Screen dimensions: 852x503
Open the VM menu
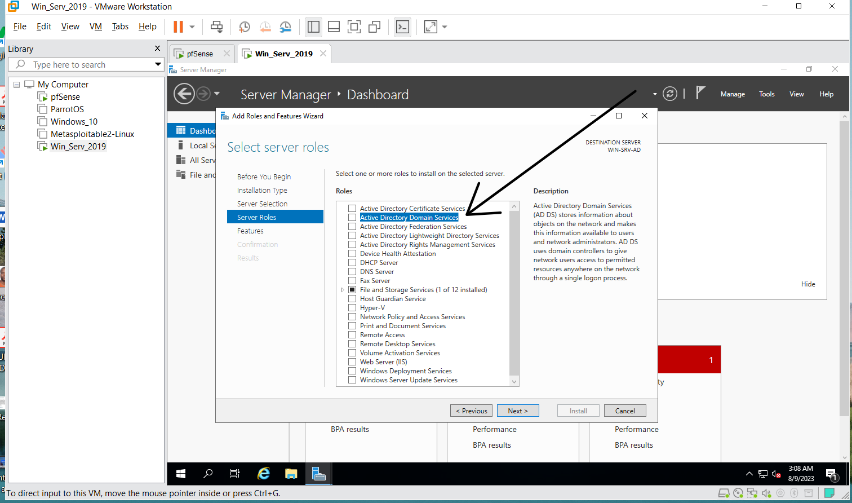point(96,27)
